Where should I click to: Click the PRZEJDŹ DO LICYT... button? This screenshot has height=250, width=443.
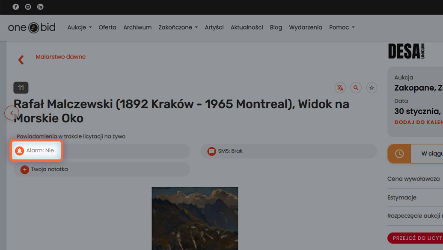click(415, 238)
